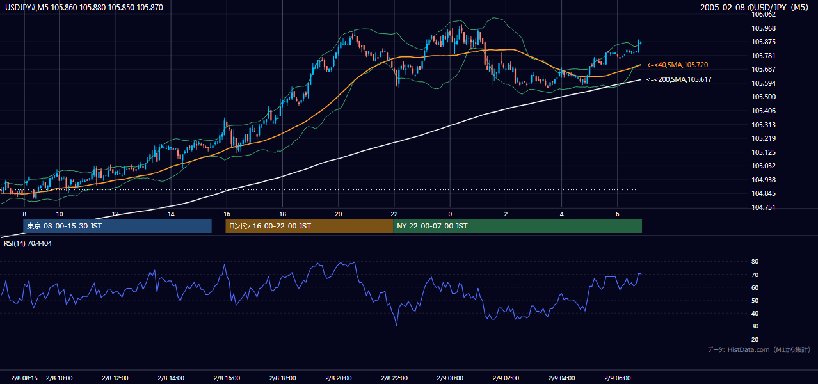Click the 2/8 10:00 date label
This screenshot has height=384, width=818.
pyautogui.click(x=59, y=378)
